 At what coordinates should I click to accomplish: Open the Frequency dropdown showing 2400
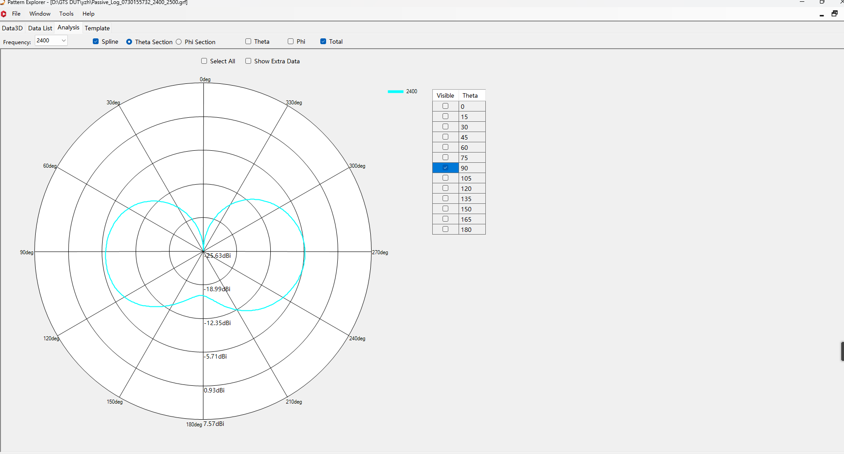click(51, 41)
